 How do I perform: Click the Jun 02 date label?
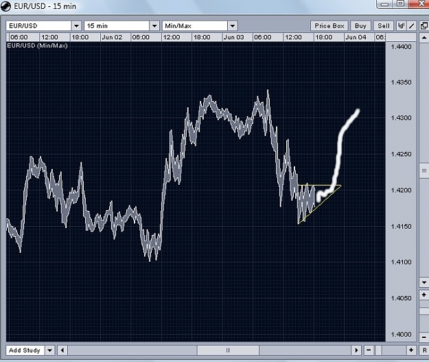click(112, 37)
